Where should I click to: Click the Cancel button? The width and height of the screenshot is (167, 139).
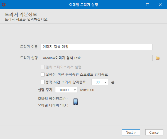(154, 132)
